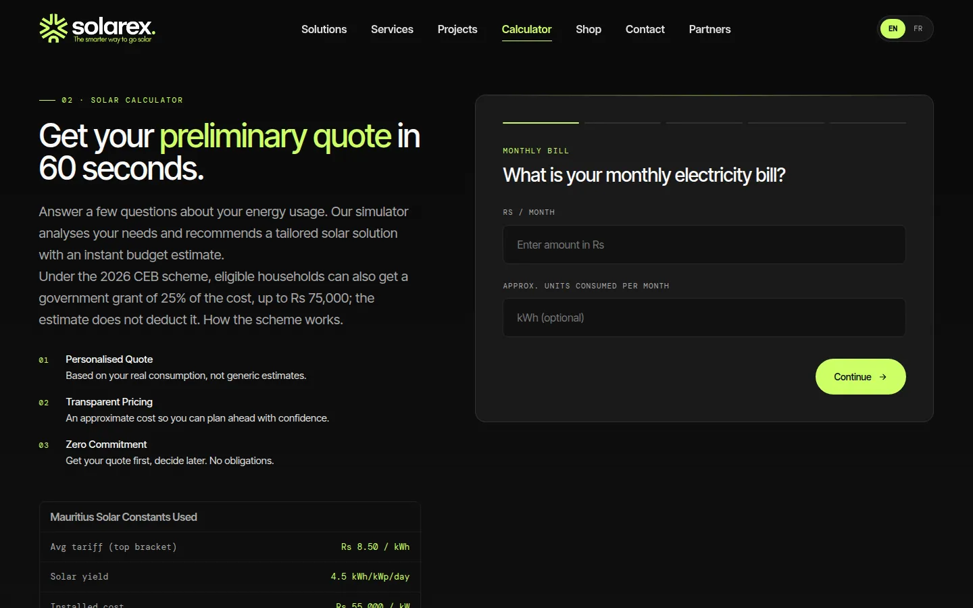Screen dimensions: 973x608
Task: Click Mauritius Solar Constants Used heading
Action: 124,517
